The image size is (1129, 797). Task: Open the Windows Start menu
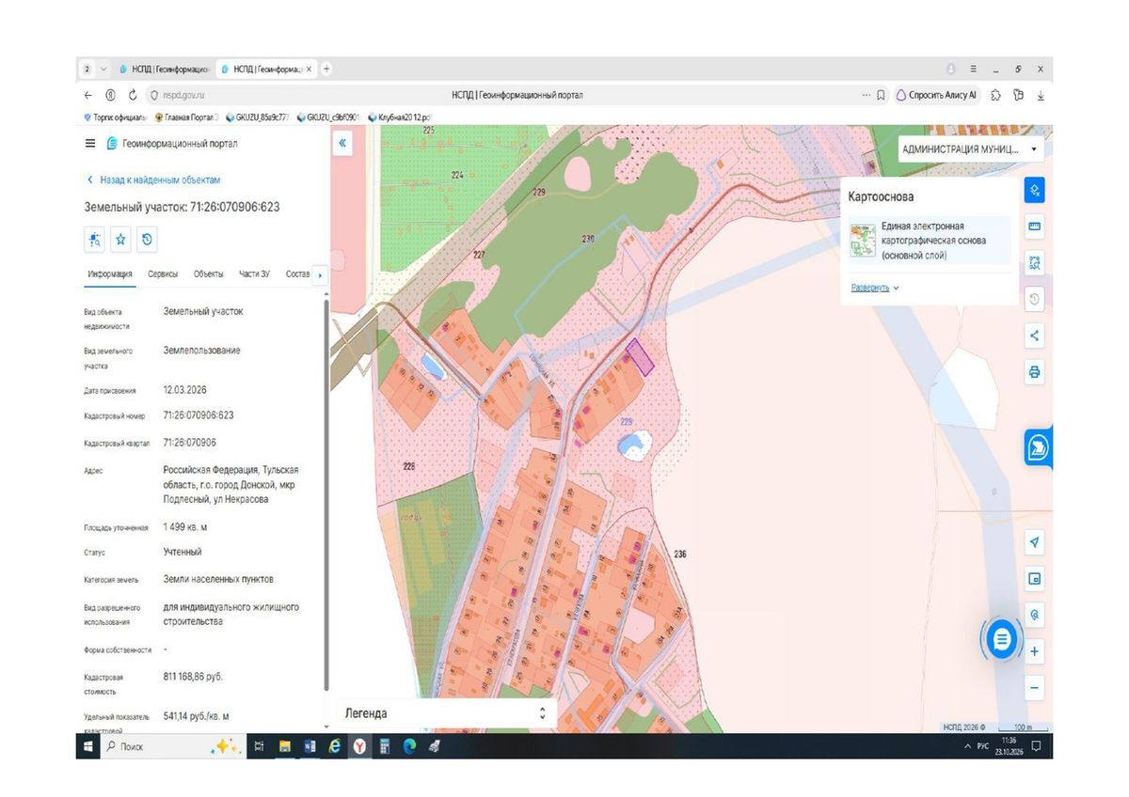point(88,746)
